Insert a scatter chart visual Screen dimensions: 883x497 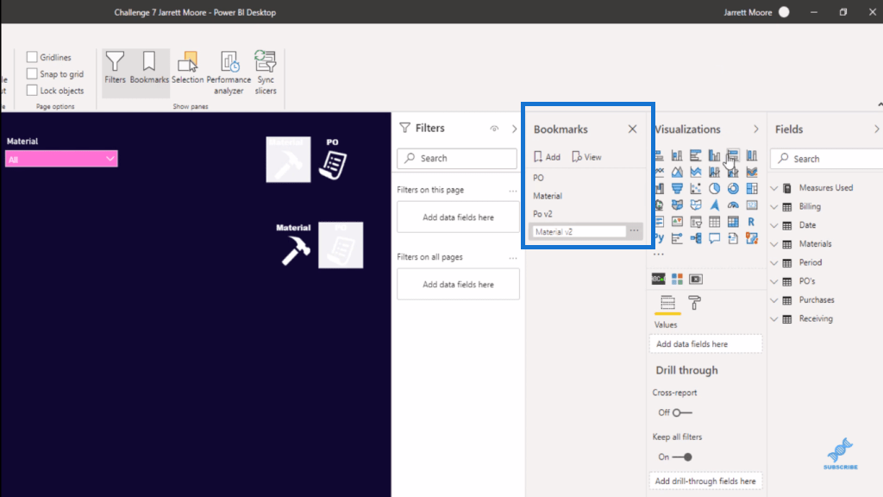point(696,188)
